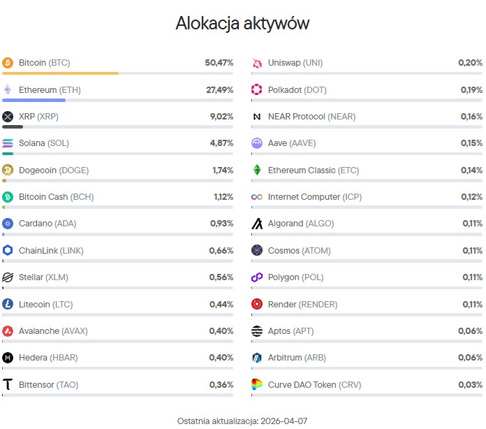Image resolution: width=486 pixels, height=429 pixels.
Task: Click the Algorand black logo icon
Action: click(257, 224)
